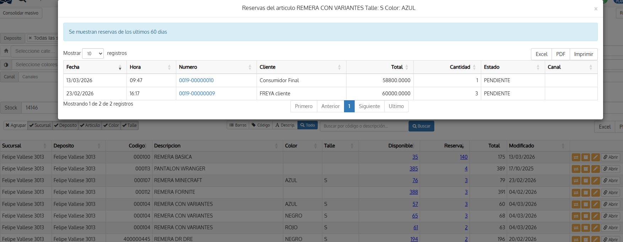Go to Primero page in pagination
623x242 pixels.
pos(304,106)
